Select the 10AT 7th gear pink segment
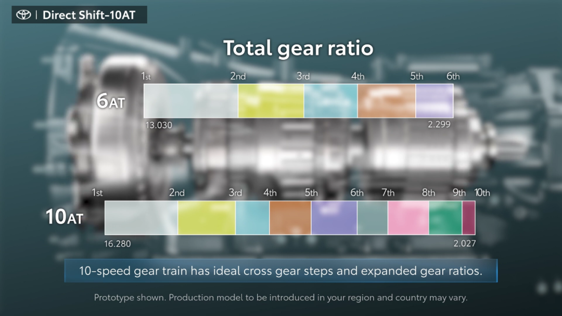Viewport: 562px width, 316px height. (x=408, y=218)
